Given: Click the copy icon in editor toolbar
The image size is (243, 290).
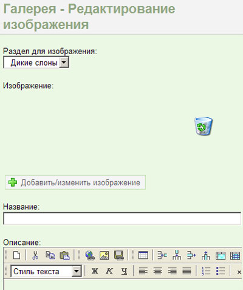Looking at the screenshot, I should pos(50,255).
